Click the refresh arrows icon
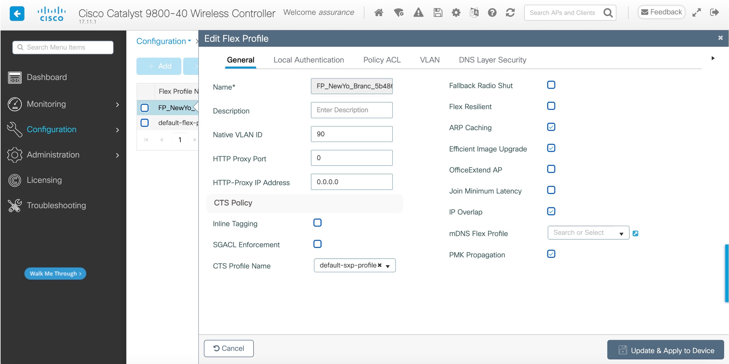729x364 pixels. pos(510,13)
